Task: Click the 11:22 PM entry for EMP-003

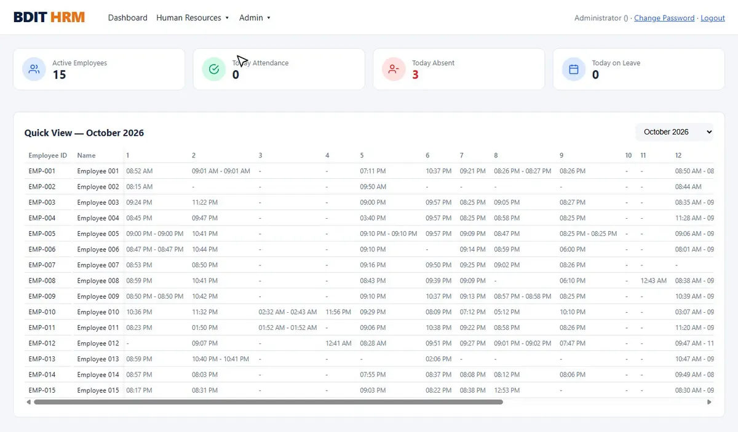Action: pos(205,202)
